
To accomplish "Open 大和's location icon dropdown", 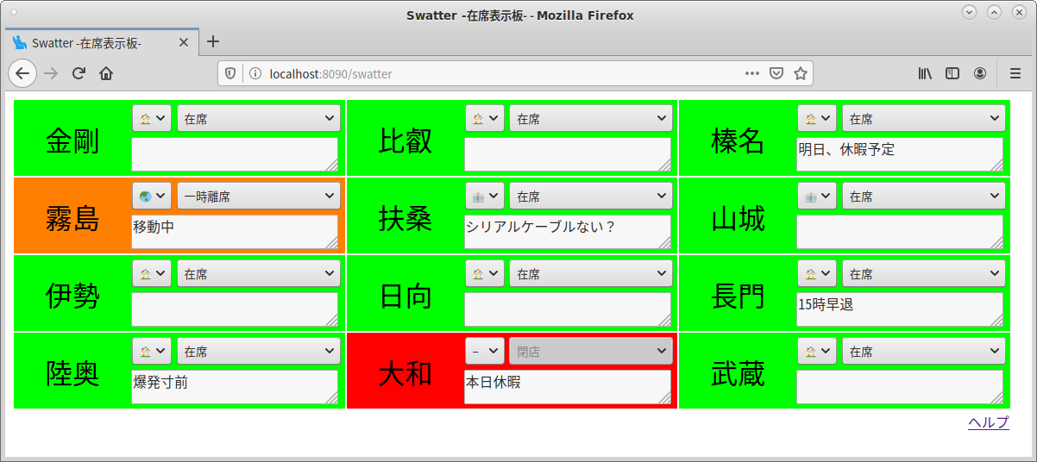I will 484,351.
